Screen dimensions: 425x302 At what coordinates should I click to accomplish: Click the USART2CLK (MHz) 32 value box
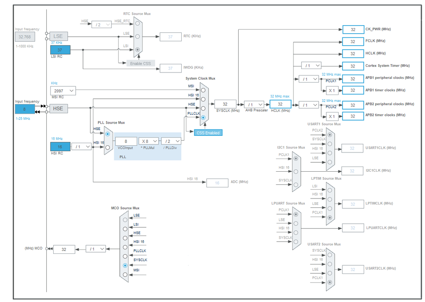[x=353, y=270]
